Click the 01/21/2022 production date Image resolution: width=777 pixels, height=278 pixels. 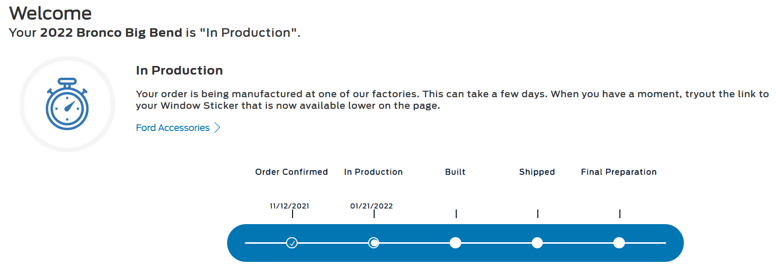372,206
